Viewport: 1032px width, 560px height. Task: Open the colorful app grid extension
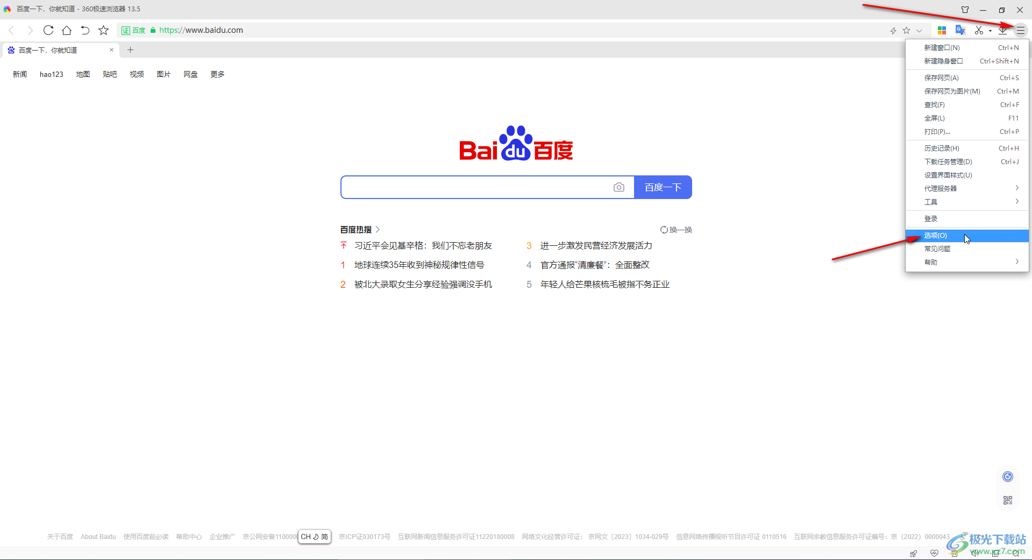tap(942, 30)
